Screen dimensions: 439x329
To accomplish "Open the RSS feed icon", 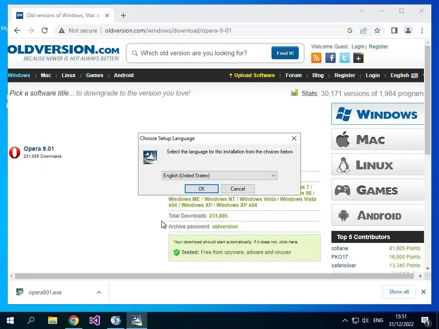I will 316,58.
